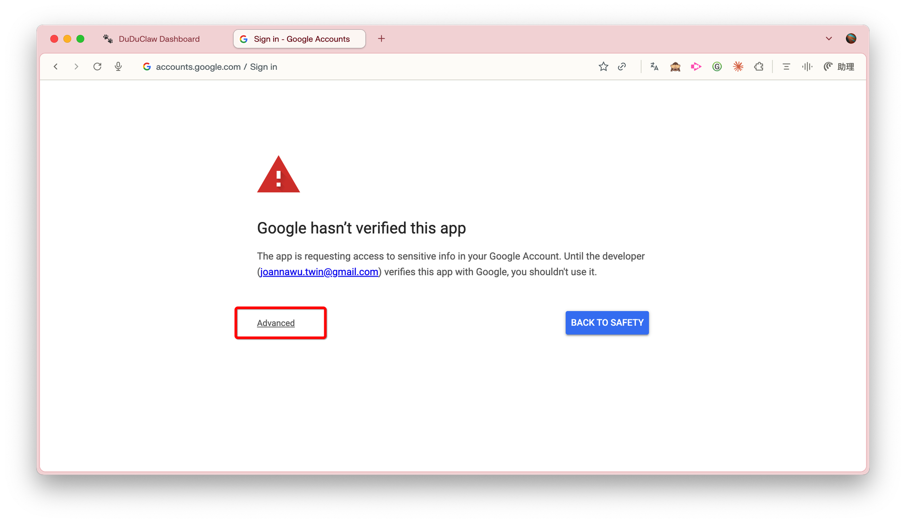Open the 助理 assistant panel

coord(839,67)
